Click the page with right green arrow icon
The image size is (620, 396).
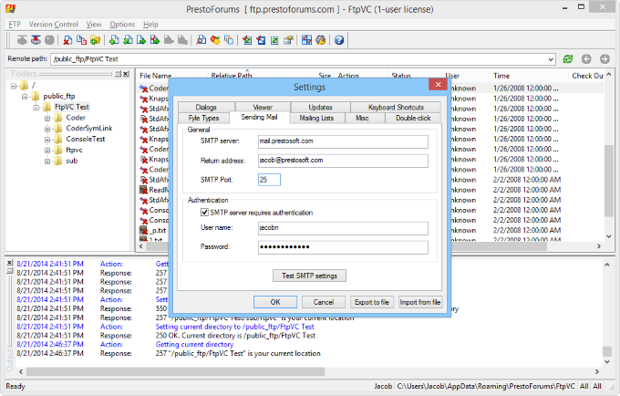pyautogui.click(x=141, y=40)
